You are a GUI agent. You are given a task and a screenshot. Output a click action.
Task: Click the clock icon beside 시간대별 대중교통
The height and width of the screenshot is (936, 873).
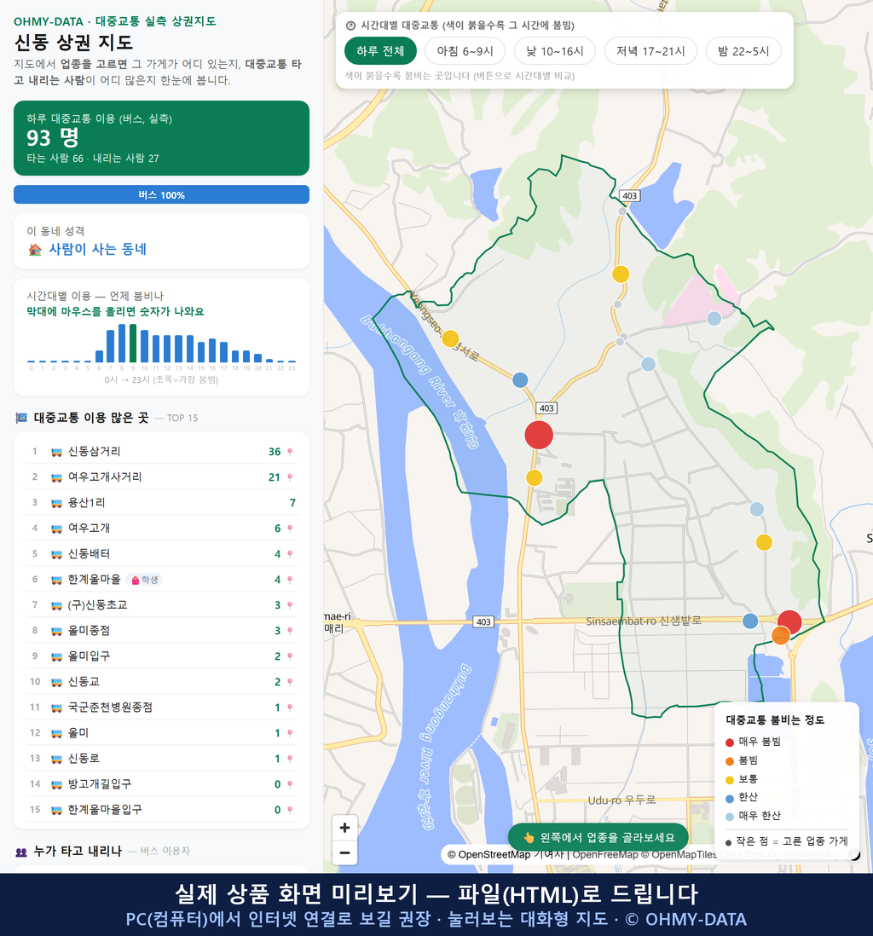click(351, 26)
